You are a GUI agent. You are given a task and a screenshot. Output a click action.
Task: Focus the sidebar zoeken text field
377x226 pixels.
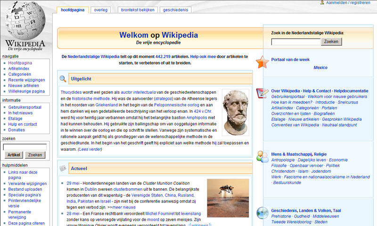25,147
